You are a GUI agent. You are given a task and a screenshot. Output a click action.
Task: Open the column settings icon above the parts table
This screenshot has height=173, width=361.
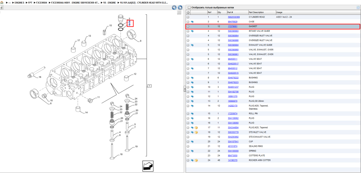click(358, 7)
